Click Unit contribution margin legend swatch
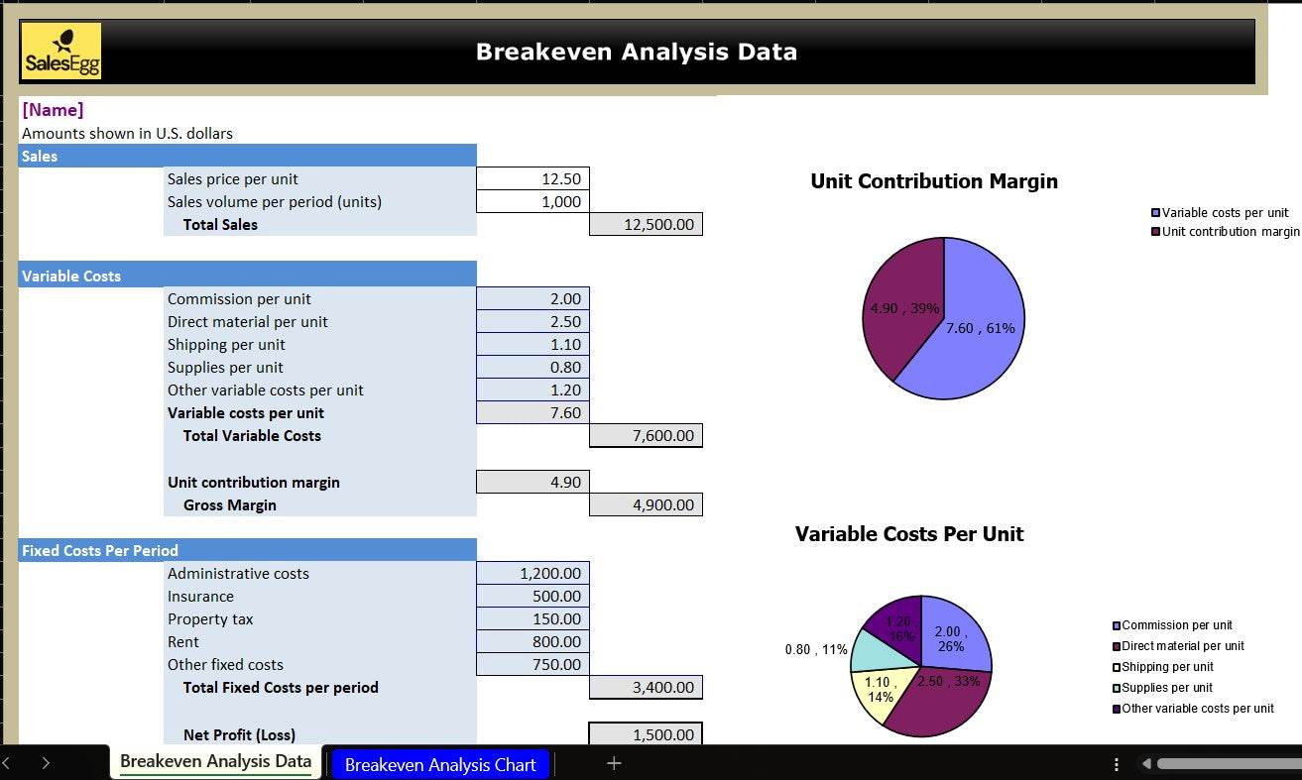Viewport: 1302px width, 780px height. pos(1156,232)
